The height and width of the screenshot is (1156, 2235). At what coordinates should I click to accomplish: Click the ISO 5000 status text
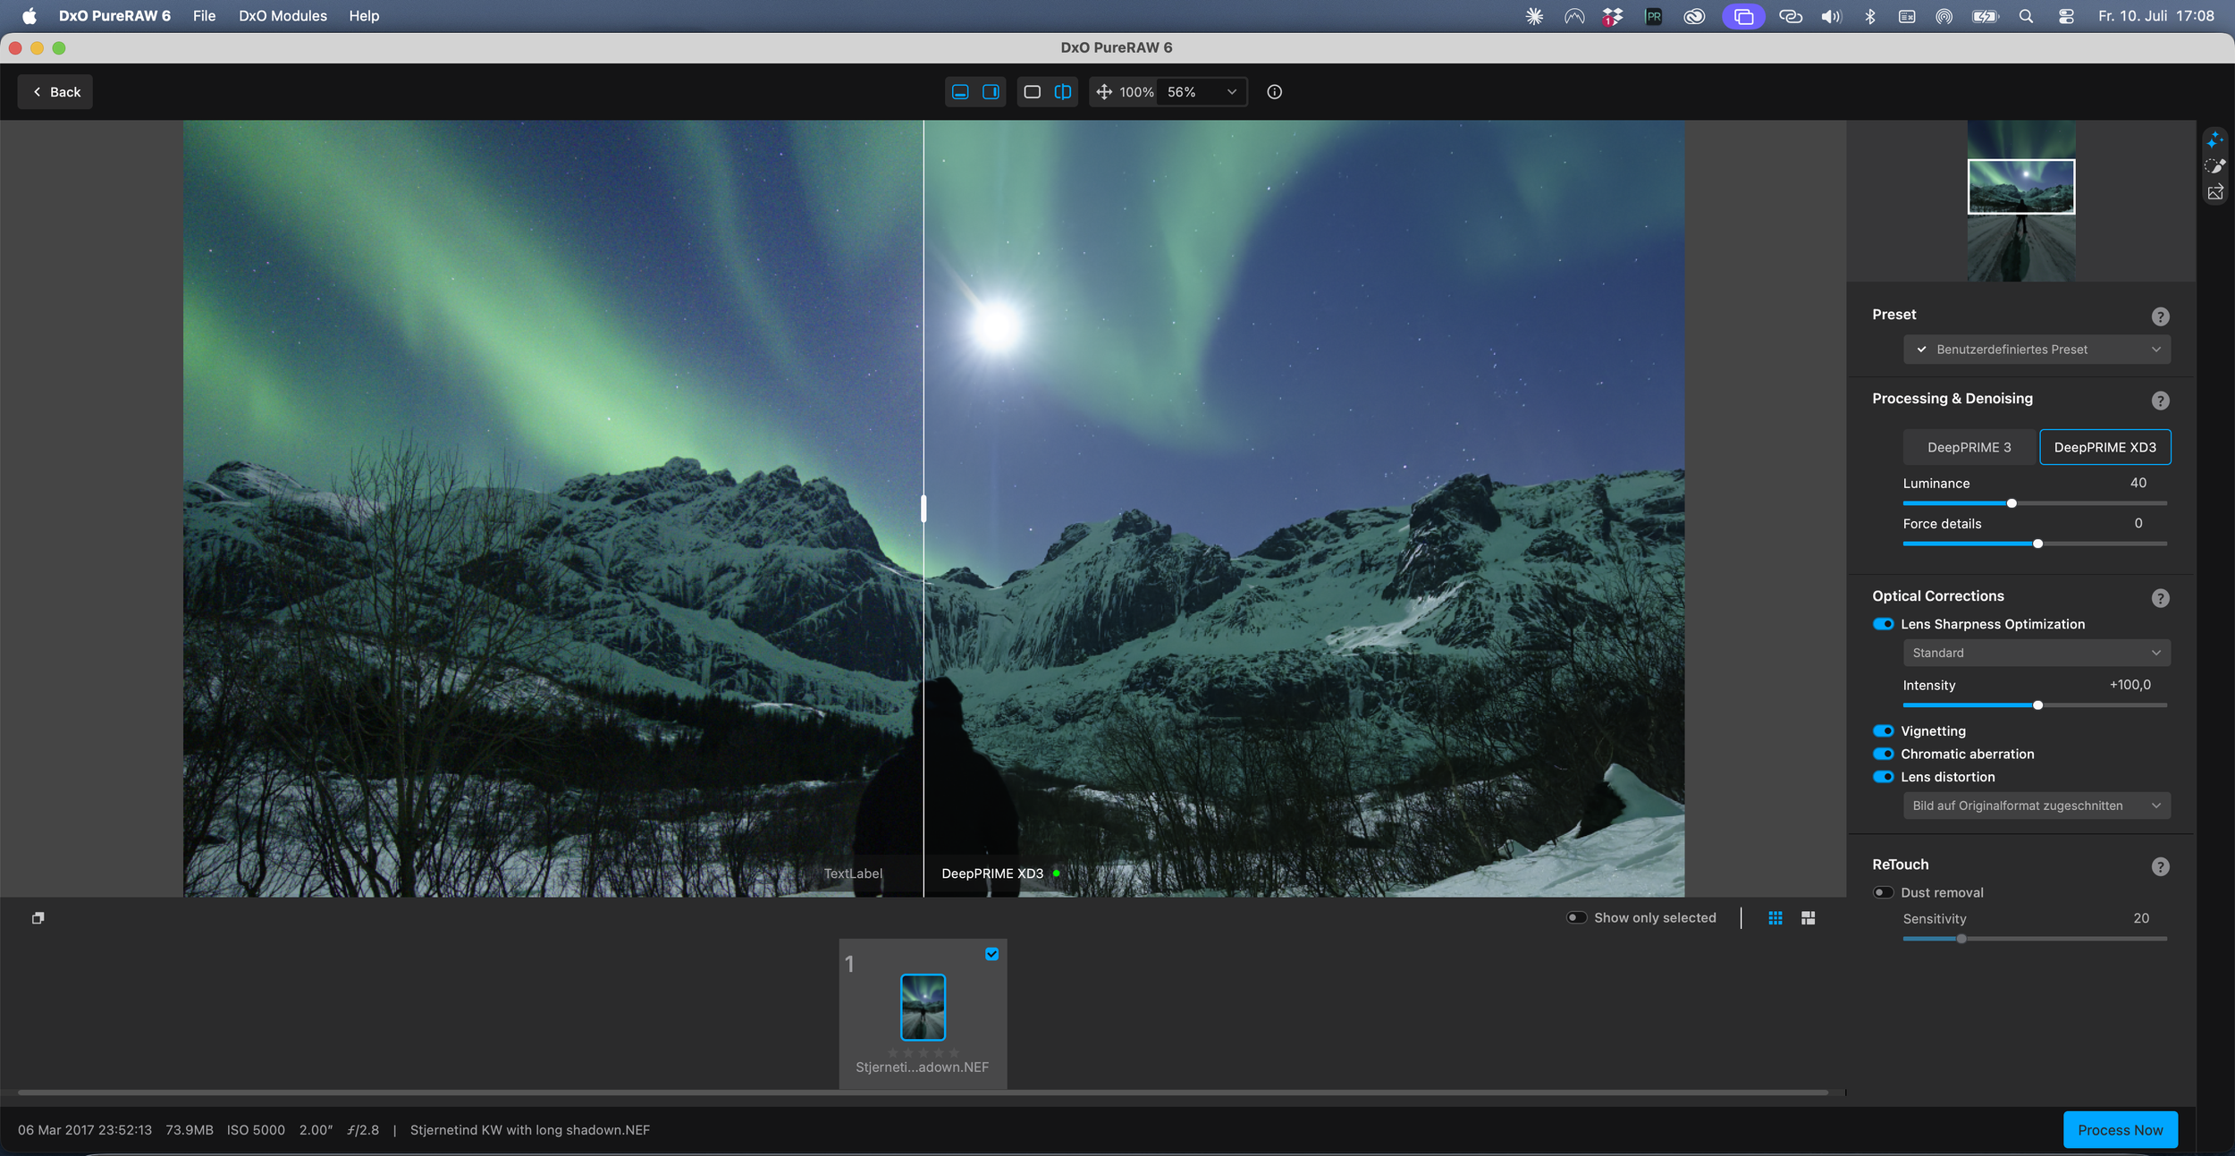pos(256,1130)
